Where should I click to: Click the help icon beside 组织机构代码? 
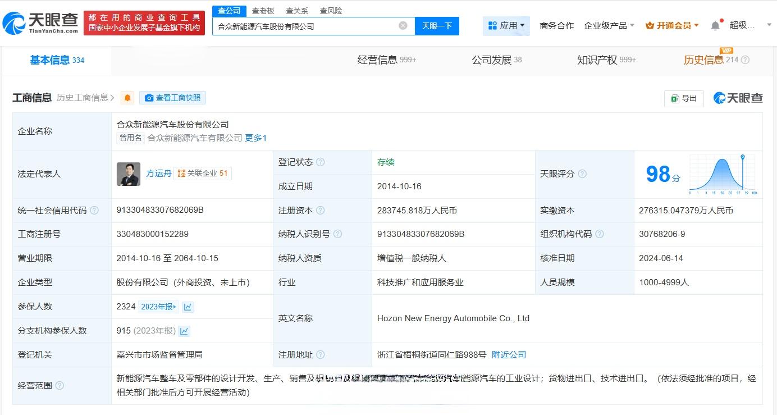pos(600,234)
